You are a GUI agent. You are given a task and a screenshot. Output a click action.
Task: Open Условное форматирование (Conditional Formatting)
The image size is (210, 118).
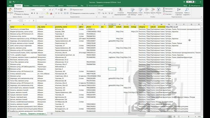coord(121,11)
